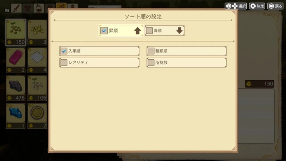The width and height of the screenshot is (286, 161).
Task: Select the white cloth item
Action: click(37, 60)
